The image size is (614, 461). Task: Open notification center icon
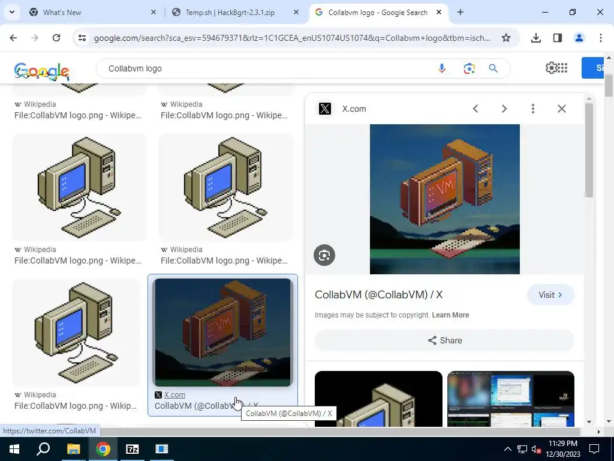coord(594,449)
